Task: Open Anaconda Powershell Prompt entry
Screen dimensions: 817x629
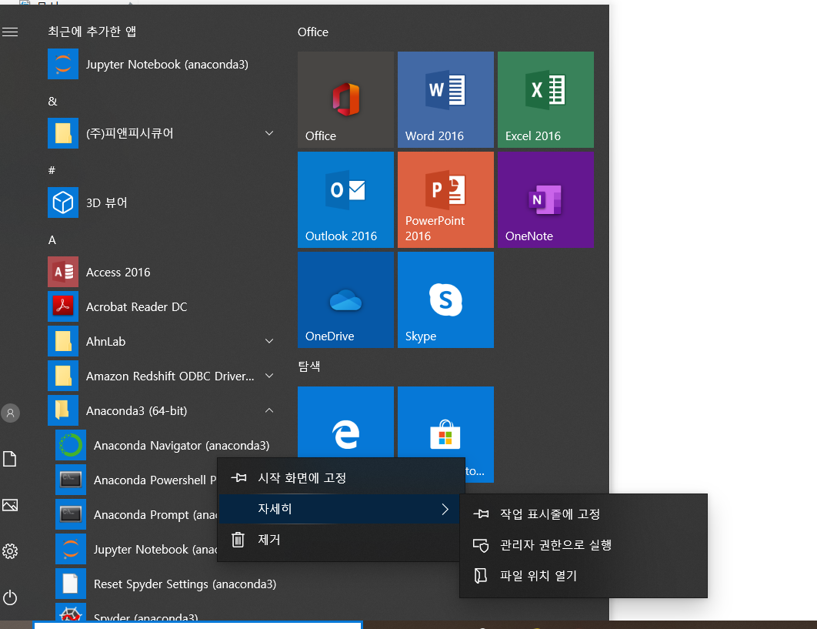Action: click(135, 480)
